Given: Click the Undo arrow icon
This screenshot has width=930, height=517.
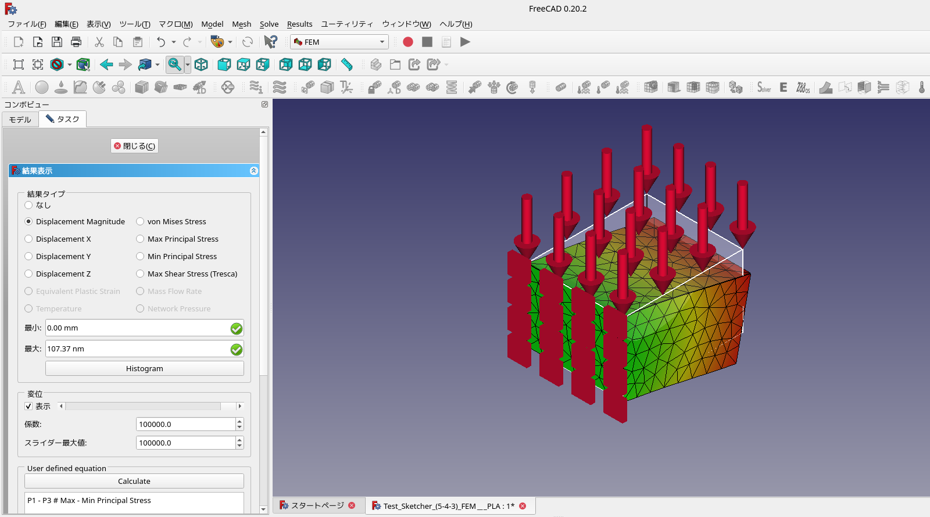Looking at the screenshot, I should tap(161, 42).
